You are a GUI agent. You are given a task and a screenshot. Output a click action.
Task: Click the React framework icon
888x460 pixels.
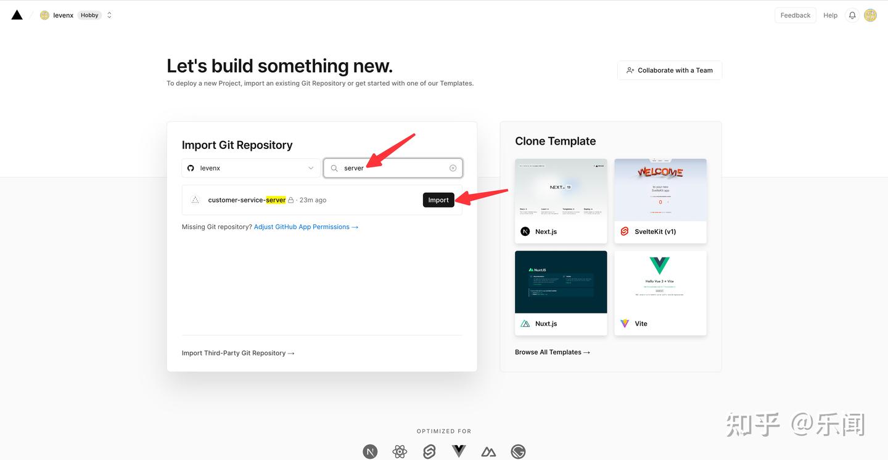[400, 452]
